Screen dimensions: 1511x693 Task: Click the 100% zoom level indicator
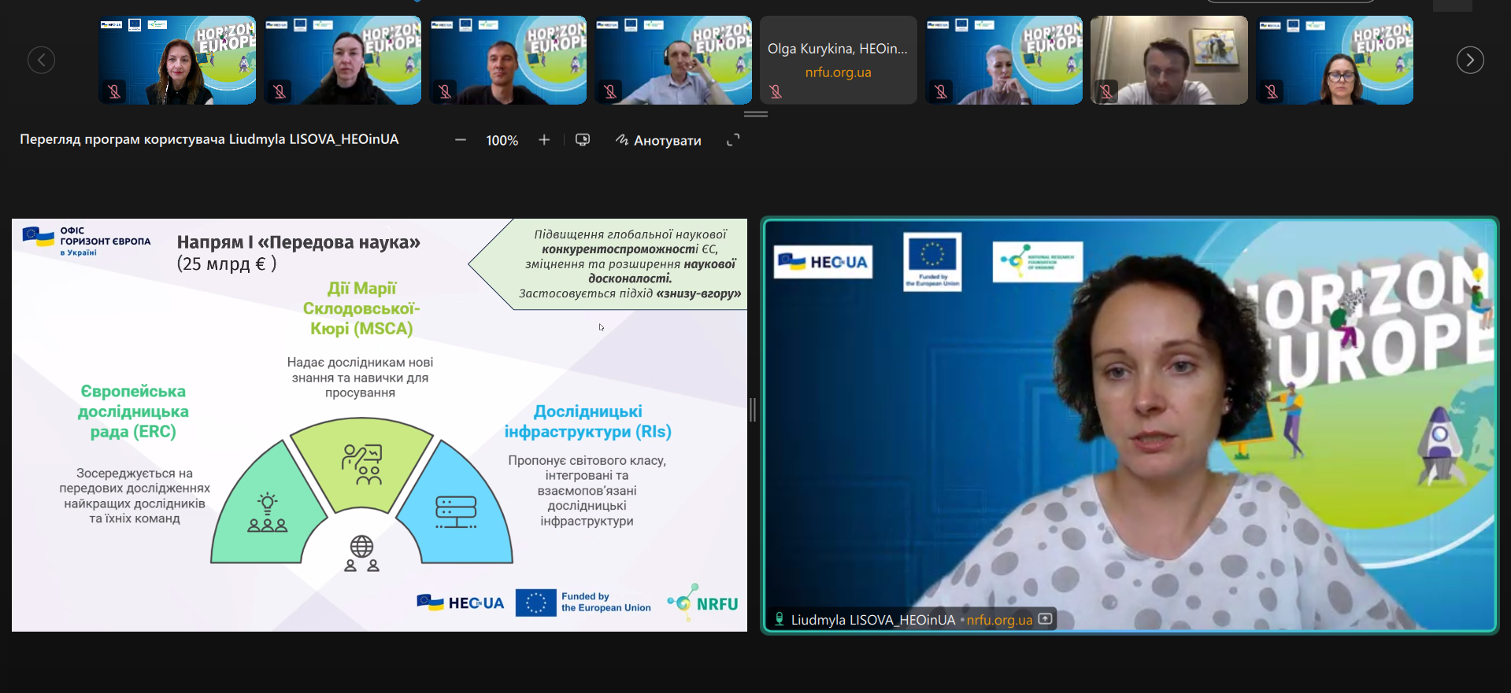click(x=502, y=140)
